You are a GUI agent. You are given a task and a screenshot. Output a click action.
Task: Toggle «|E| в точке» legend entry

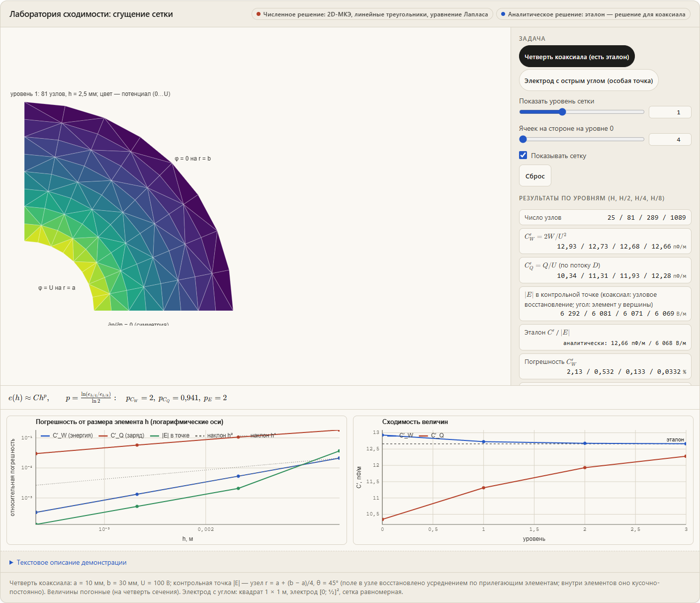(170, 435)
